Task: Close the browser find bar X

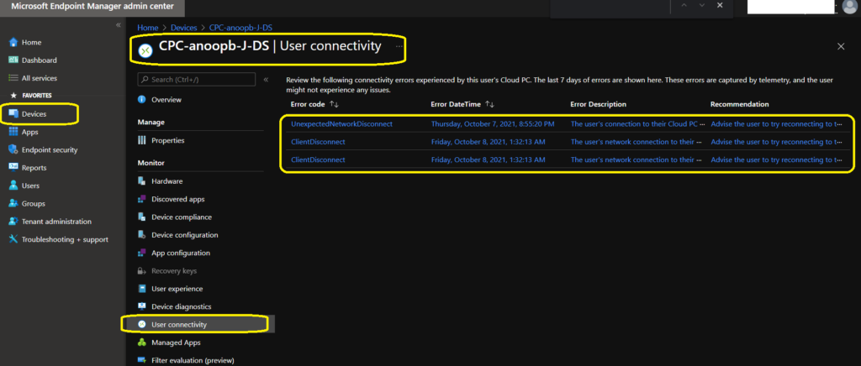Action: tap(720, 6)
